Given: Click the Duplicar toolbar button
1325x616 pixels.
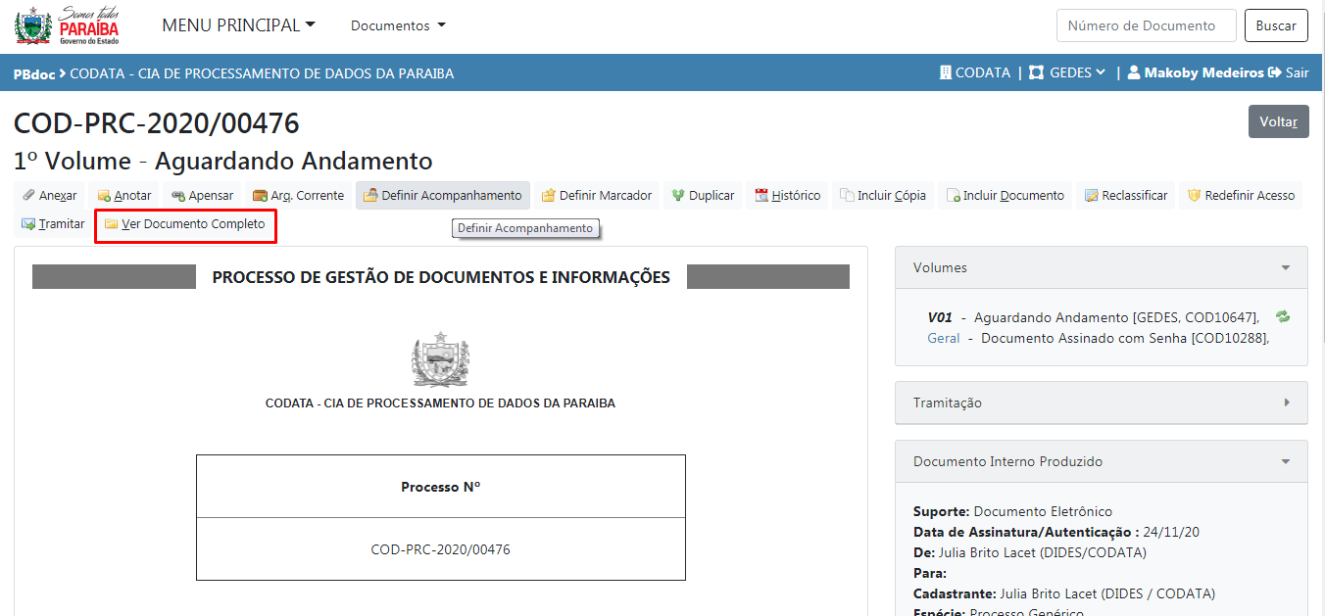Looking at the screenshot, I should (x=703, y=196).
